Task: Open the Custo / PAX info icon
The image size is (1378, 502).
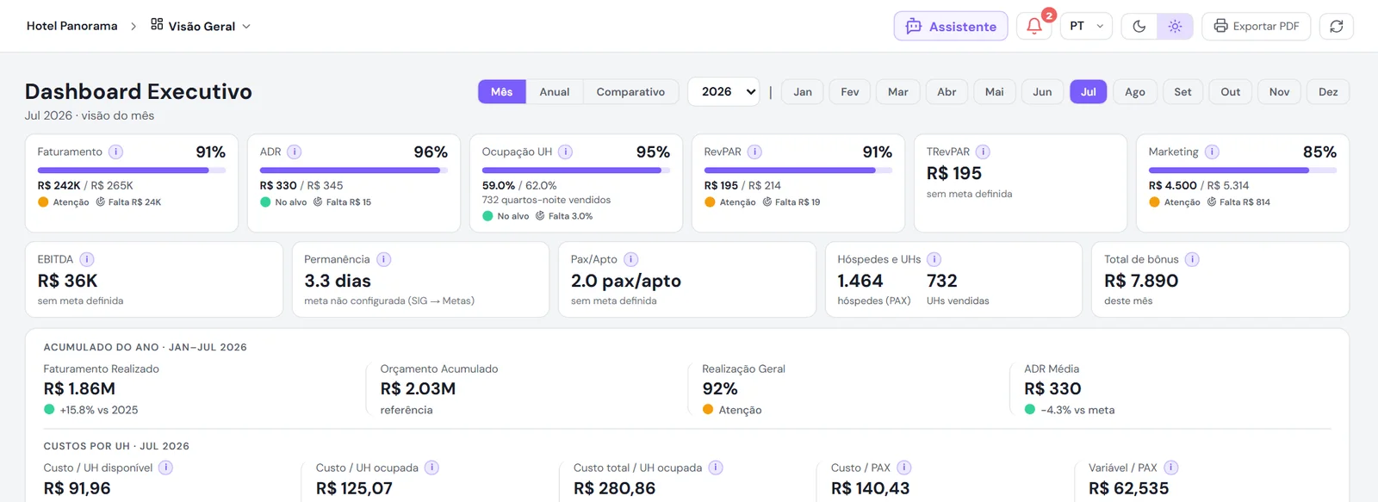Action: (x=903, y=468)
